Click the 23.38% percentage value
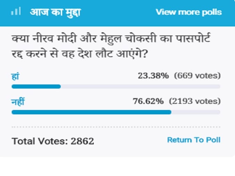235x176 pixels. pos(153,75)
